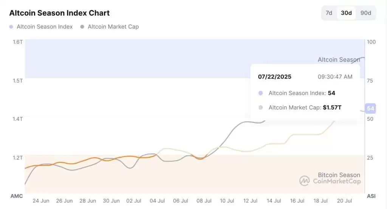Click the 04 Jul date marker

point(157,201)
